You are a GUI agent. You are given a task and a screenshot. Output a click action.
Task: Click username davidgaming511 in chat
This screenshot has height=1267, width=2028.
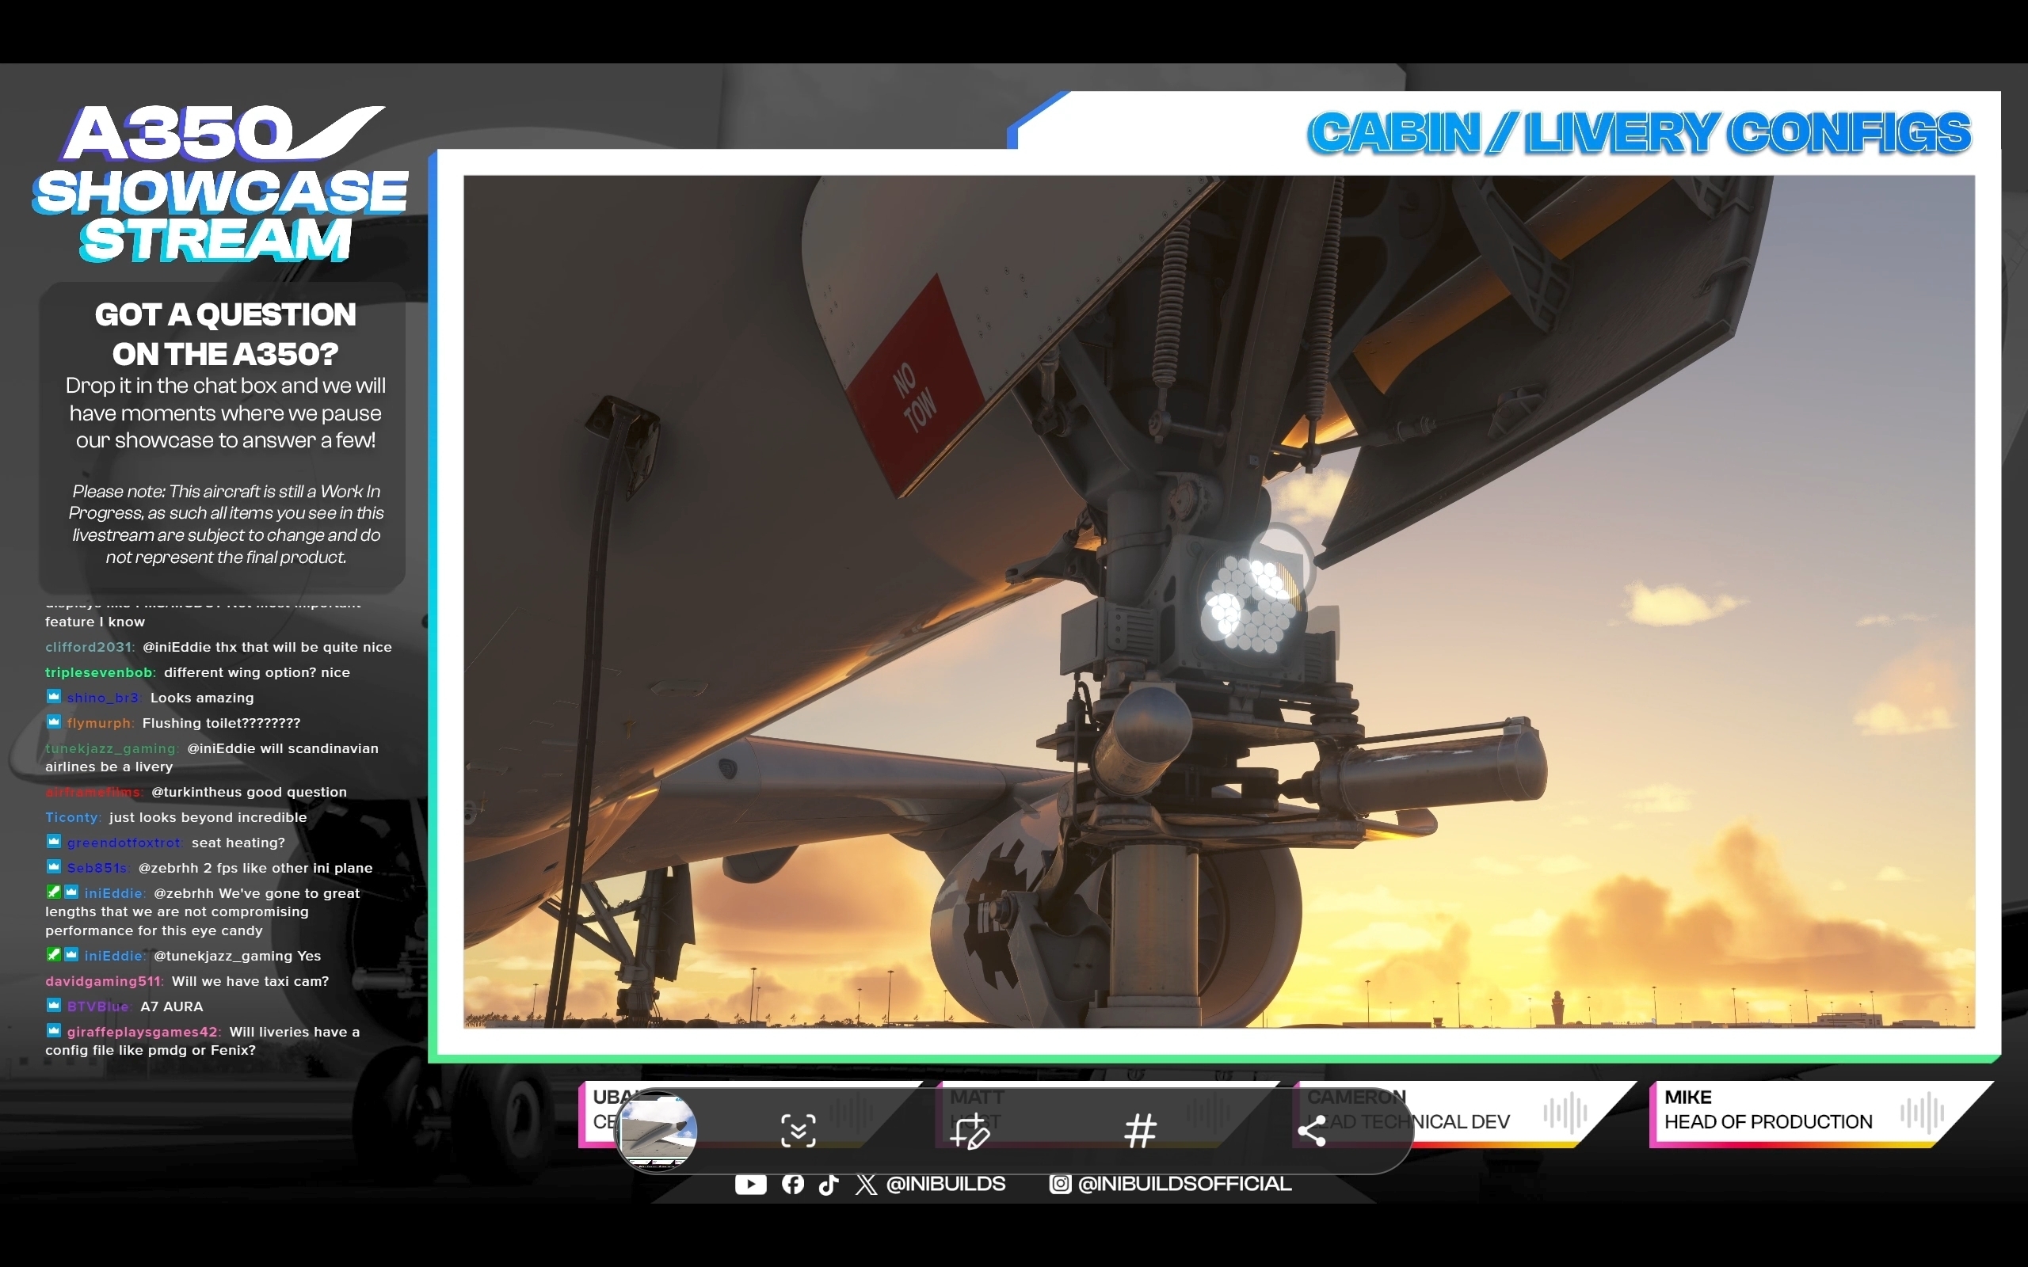pos(104,981)
